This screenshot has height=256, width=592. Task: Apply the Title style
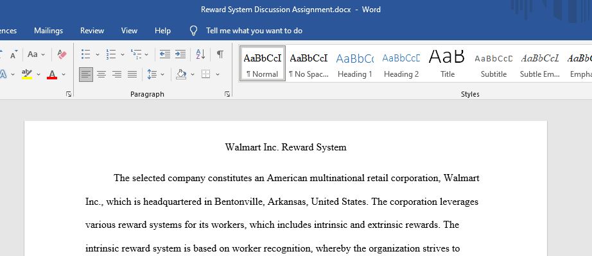447,63
